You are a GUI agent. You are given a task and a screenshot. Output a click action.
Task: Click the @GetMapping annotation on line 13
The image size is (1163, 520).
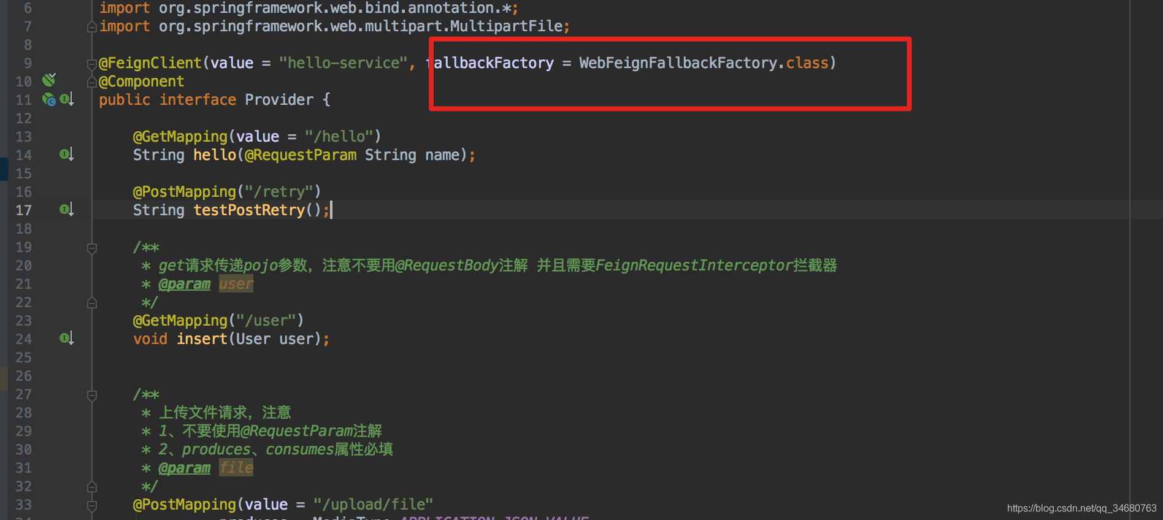(180, 137)
